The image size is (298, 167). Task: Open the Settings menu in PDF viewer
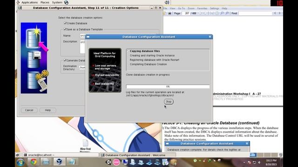(214, 8)
